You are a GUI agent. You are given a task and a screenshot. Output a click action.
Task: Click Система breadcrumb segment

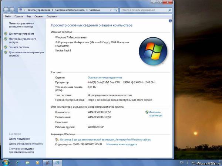(x=94, y=10)
